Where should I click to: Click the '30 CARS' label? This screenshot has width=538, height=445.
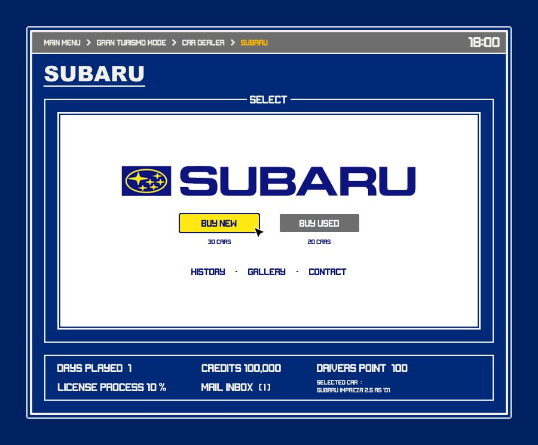[x=219, y=242]
